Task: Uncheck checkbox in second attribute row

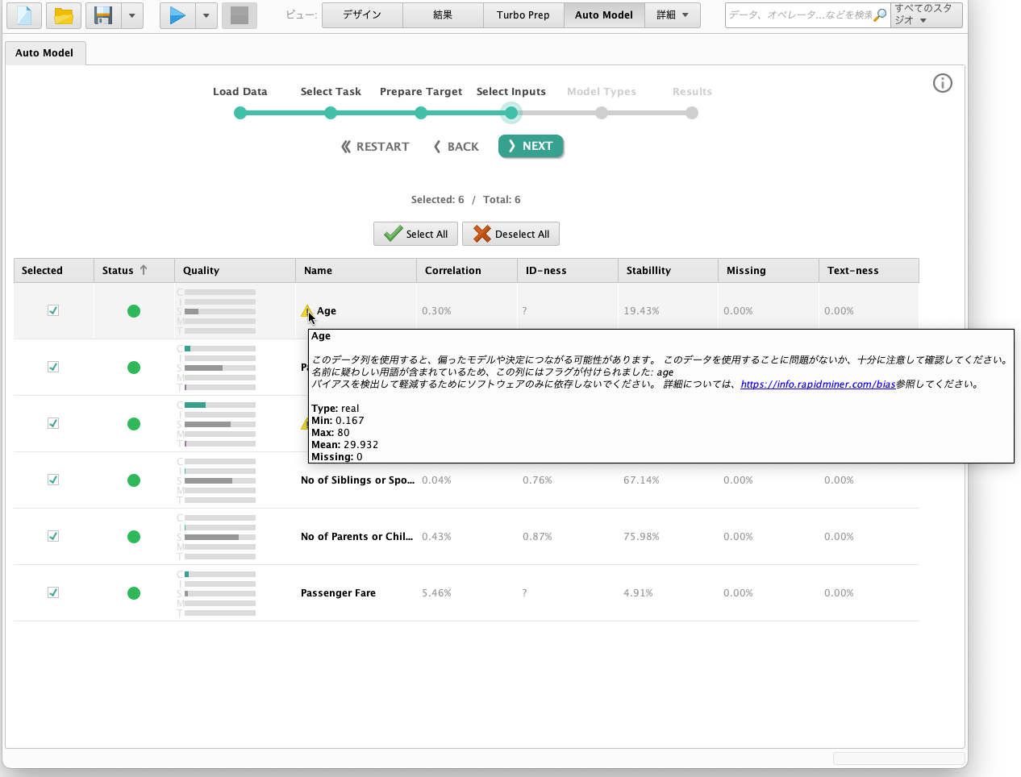Action: click(53, 367)
